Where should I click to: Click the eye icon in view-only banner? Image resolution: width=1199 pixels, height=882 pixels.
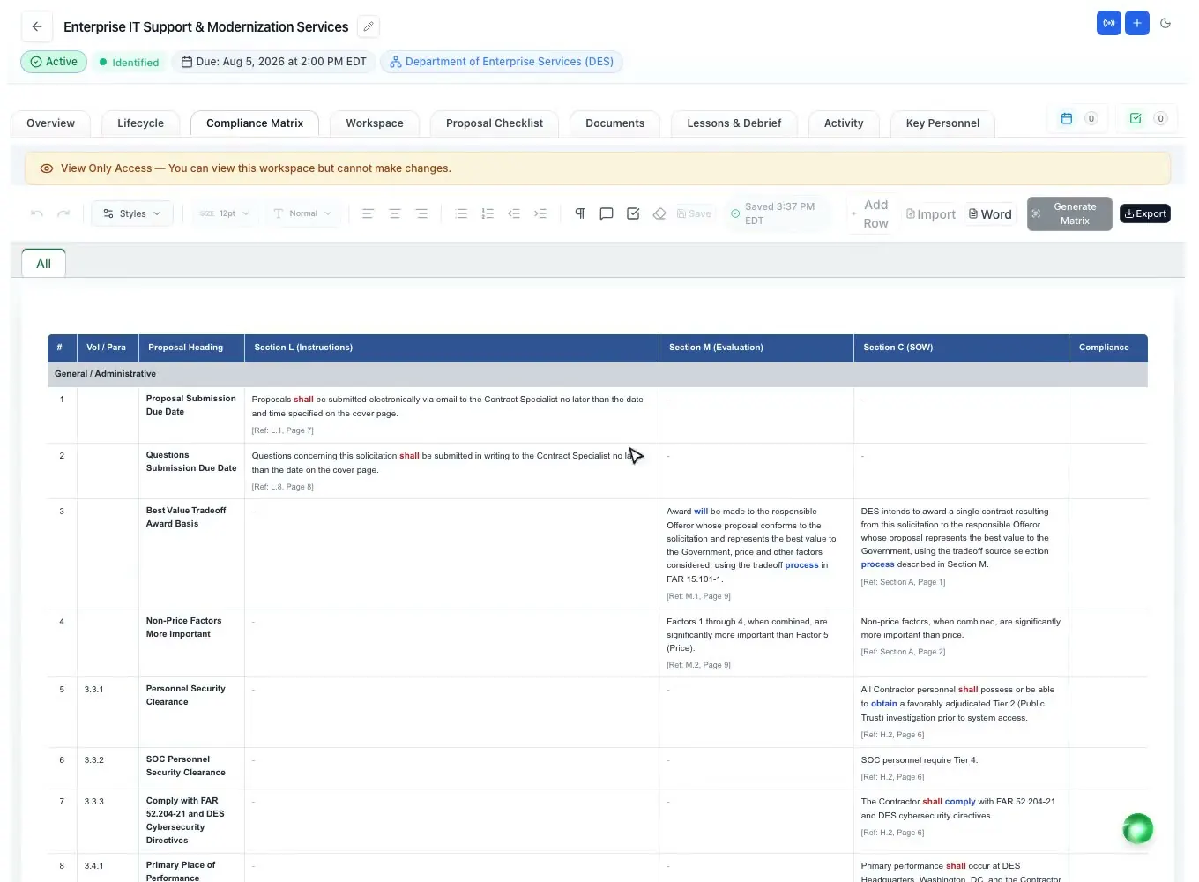47,168
